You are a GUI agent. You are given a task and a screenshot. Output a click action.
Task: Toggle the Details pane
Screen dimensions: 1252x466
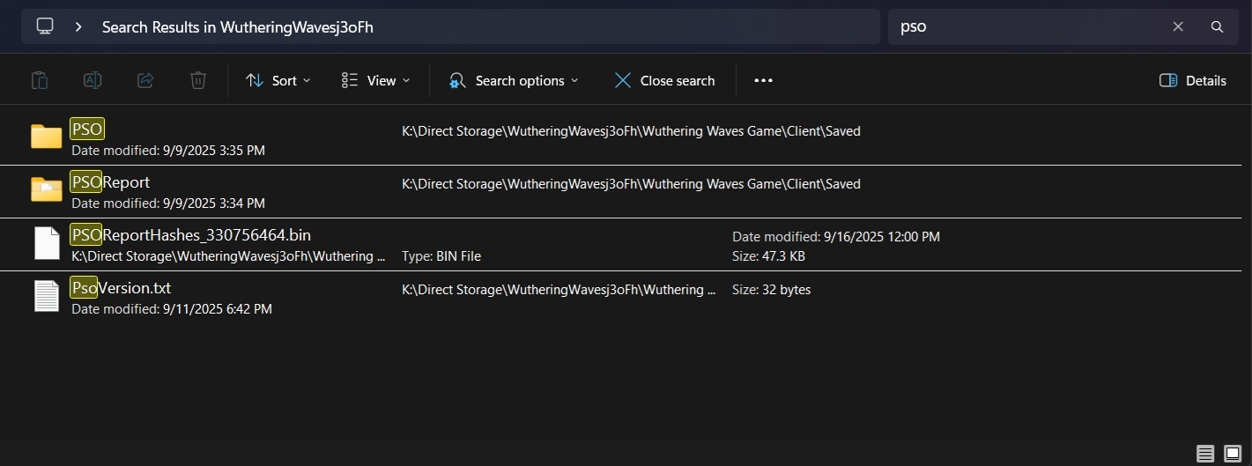(1193, 80)
